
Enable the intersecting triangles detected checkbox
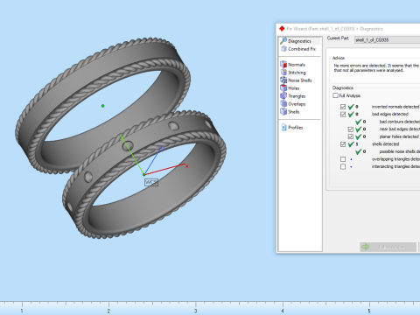coord(343,167)
